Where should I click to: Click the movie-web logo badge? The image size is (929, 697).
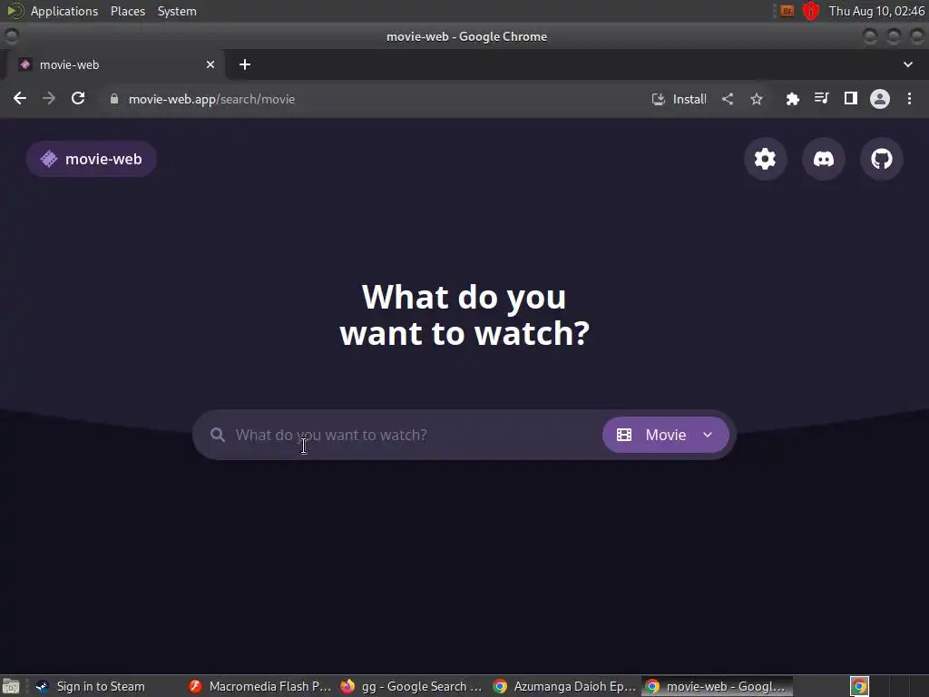(92, 159)
